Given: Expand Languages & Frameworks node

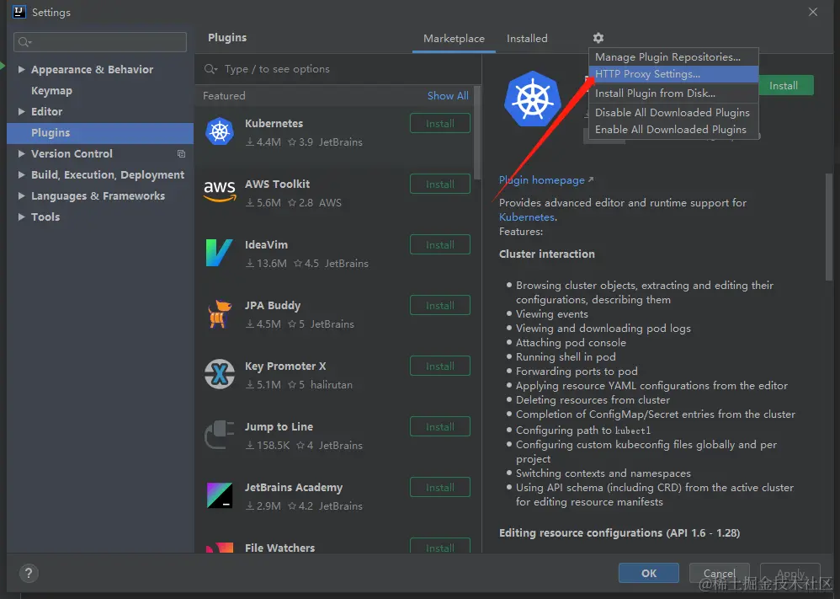Looking at the screenshot, I should click(21, 195).
